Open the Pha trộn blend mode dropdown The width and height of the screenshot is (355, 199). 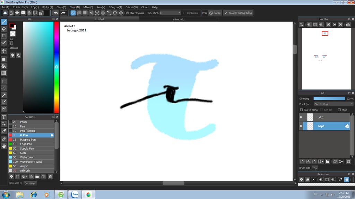click(x=334, y=104)
